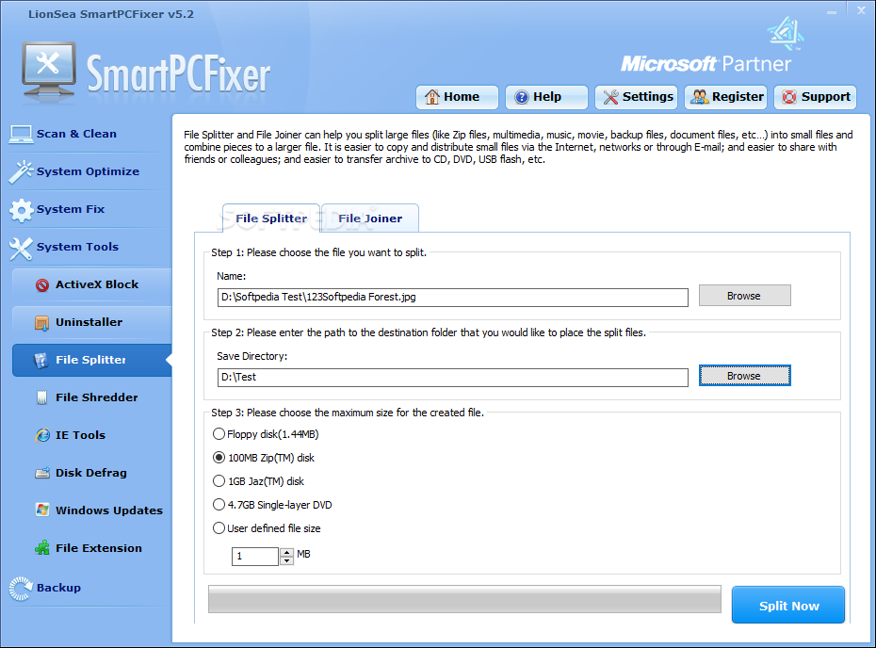Viewport: 876px width, 648px height.
Task: Open Disk Defrag tool
Action: [92, 473]
